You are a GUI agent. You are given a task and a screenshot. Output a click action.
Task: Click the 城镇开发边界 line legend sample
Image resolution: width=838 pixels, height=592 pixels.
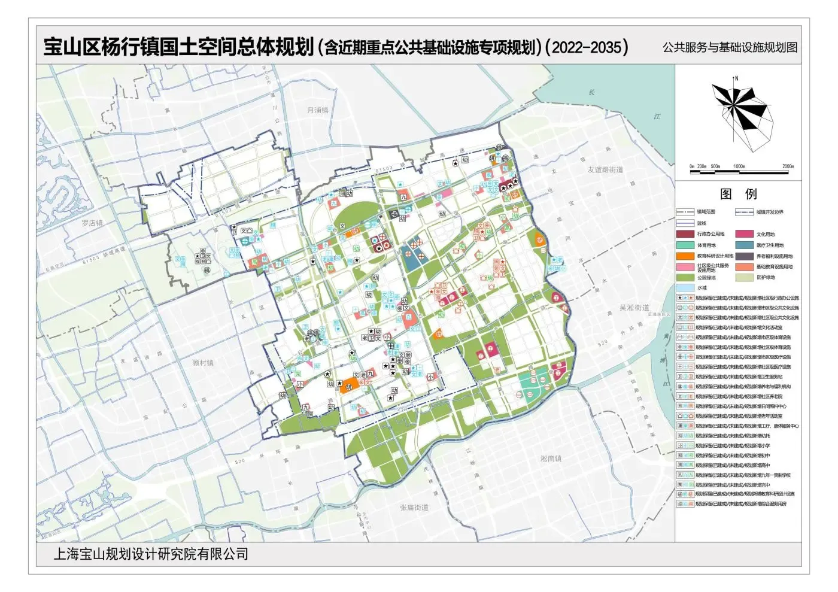pyautogui.click(x=743, y=212)
